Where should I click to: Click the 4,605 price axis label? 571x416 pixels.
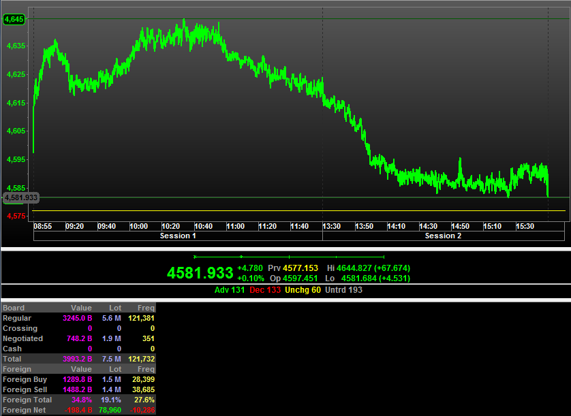pyautogui.click(x=16, y=131)
